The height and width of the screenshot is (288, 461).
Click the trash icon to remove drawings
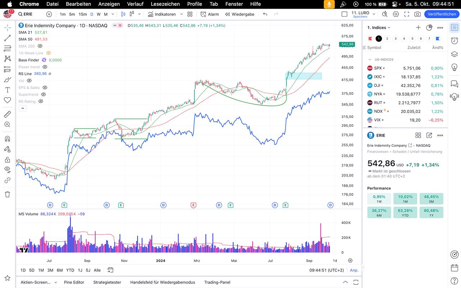tap(7, 194)
